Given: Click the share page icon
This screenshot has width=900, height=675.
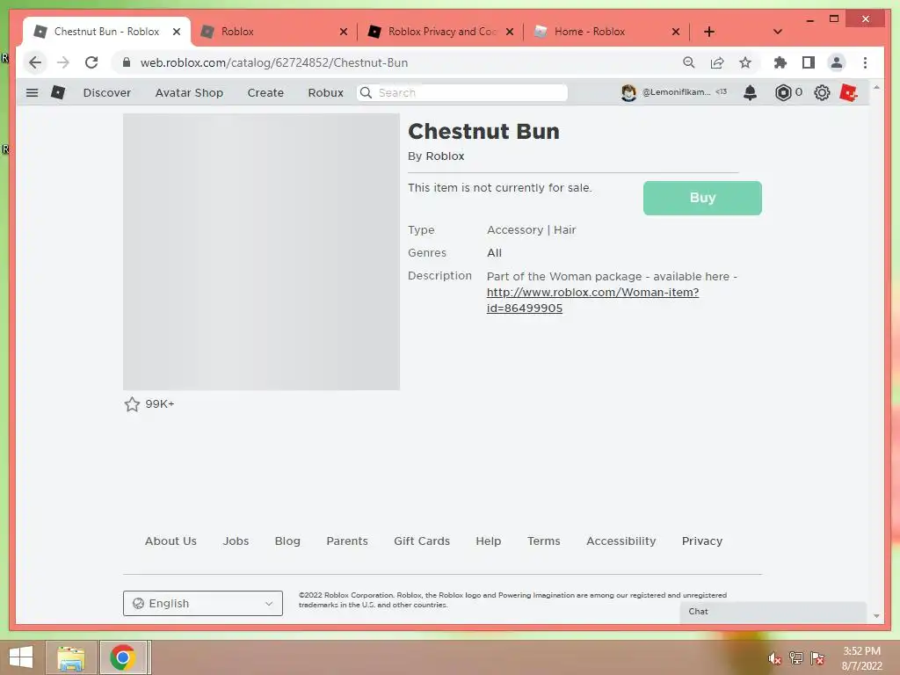Looking at the screenshot, I should 717,62.
